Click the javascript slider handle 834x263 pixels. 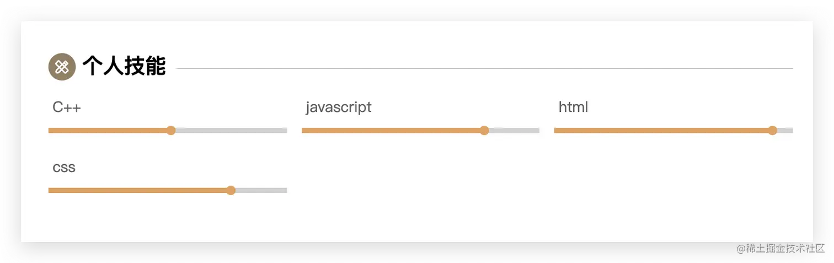click(x=484, y=131)
